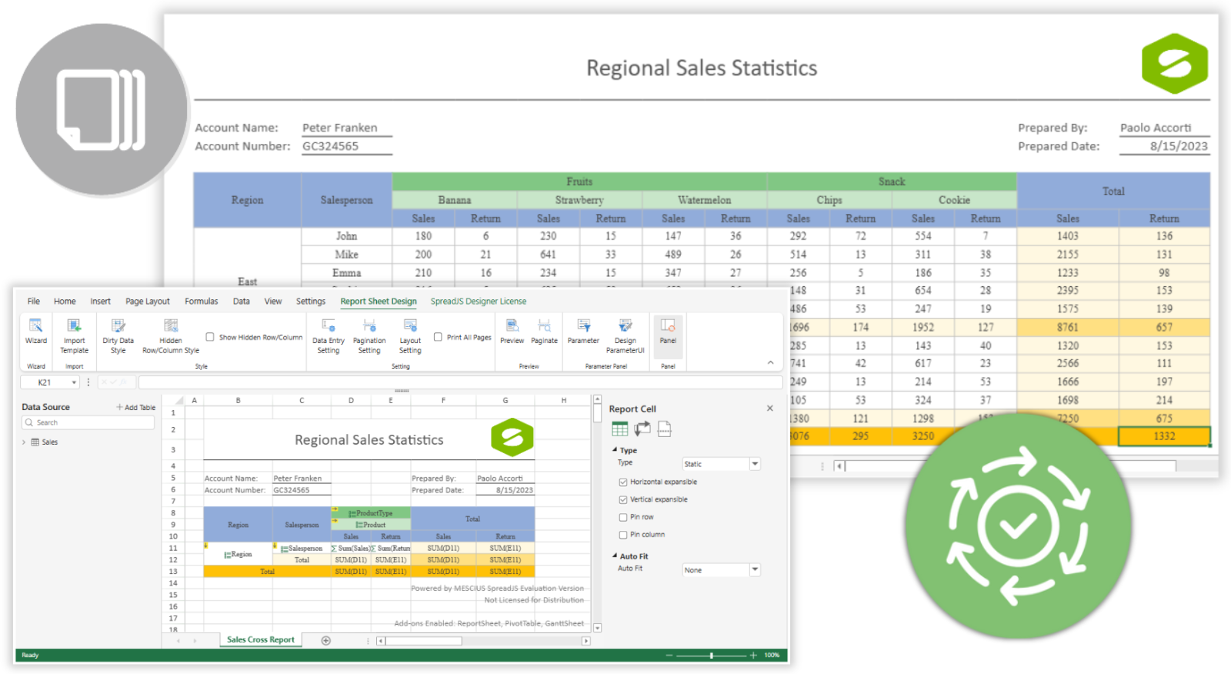Check the Print All Pages option
Viewport: 1231px width, 674px height.
tap(438, 337)
